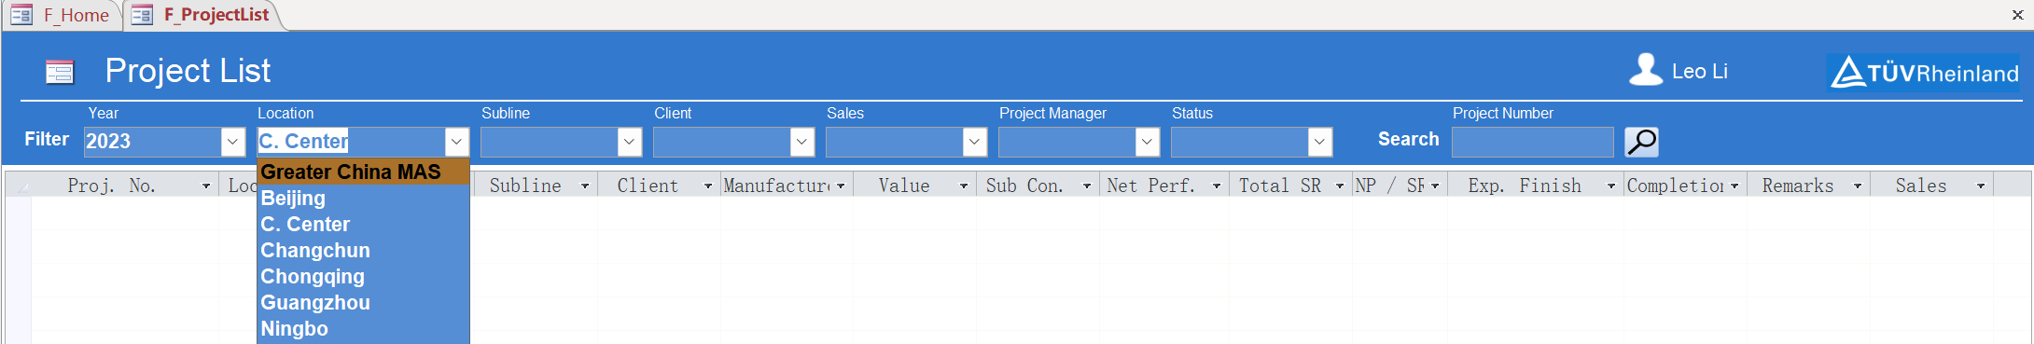The height and width of the screenshot is (344, 2034).
Task: Open the Client filter dropdown arrow
Action: 802,142
